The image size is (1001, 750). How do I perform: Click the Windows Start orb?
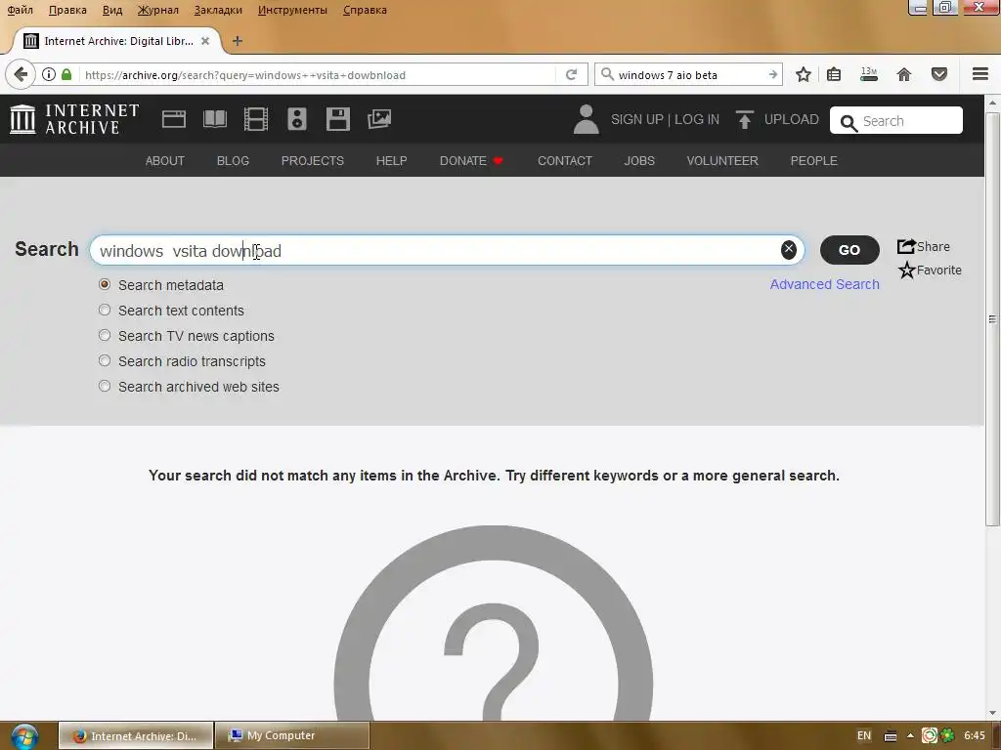[24, 736]
